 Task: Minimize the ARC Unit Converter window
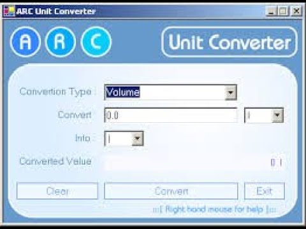tap(271, 11)
